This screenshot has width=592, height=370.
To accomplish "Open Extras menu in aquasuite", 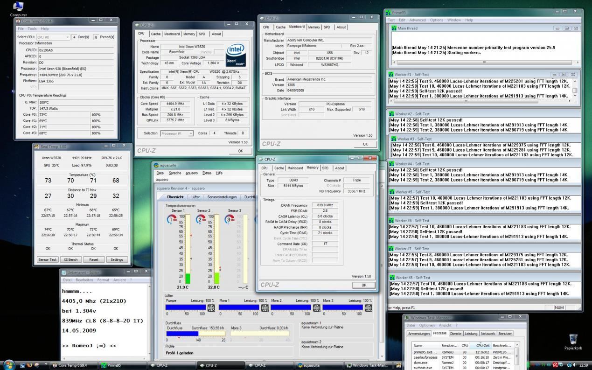I will 207,173.
